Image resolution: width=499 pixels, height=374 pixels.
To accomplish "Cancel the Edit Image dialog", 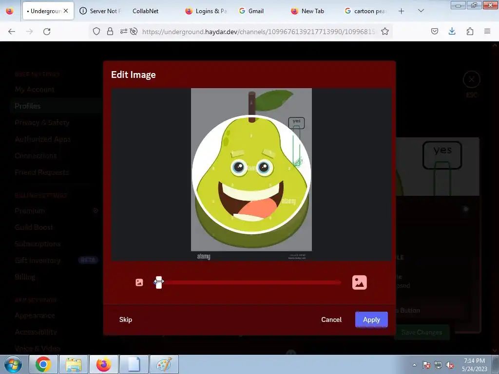I will pos(331,319).
